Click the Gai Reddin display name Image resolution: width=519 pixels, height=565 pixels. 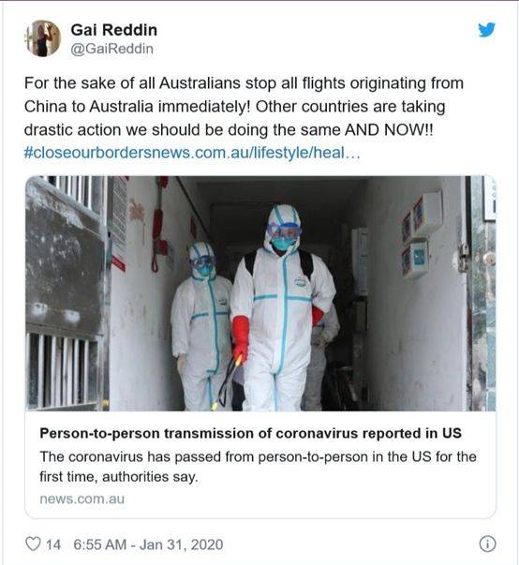tap(113, 30)
